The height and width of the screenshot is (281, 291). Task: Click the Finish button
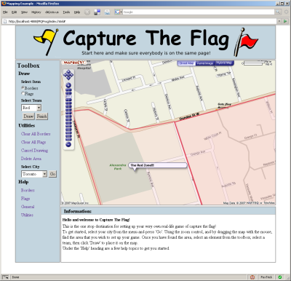[41, 116]
